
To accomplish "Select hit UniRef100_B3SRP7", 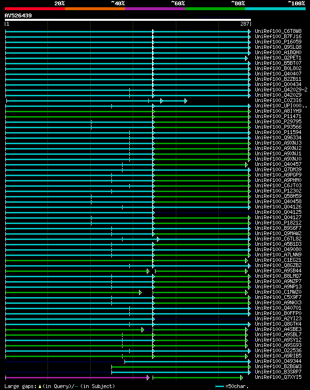I will coord(278,372).
